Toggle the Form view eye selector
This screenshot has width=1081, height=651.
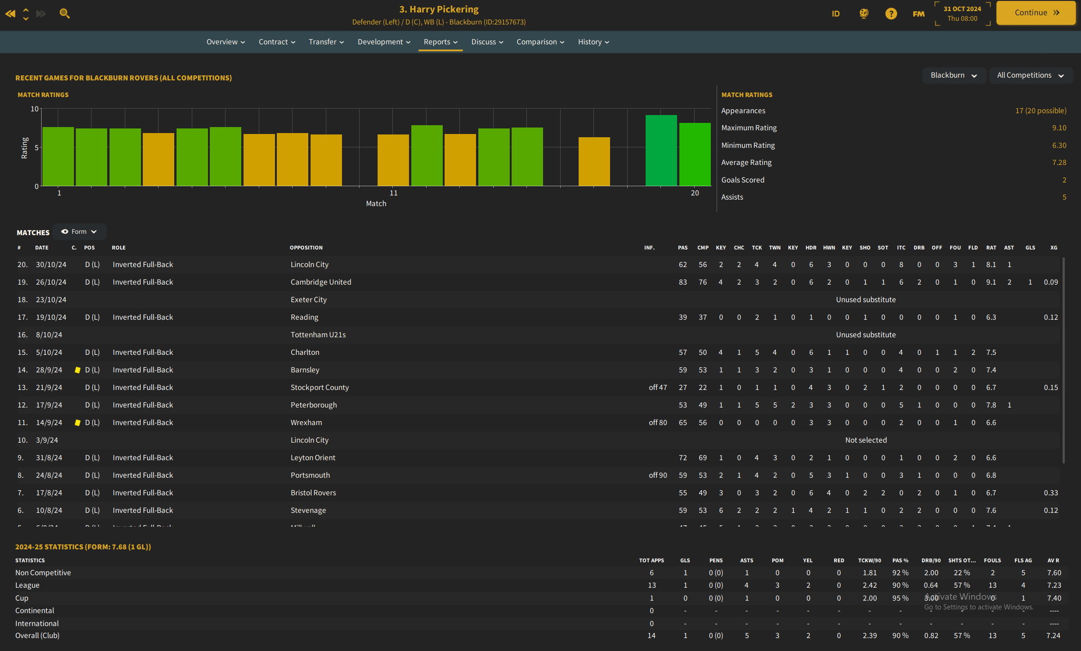[x=79, y=232]
